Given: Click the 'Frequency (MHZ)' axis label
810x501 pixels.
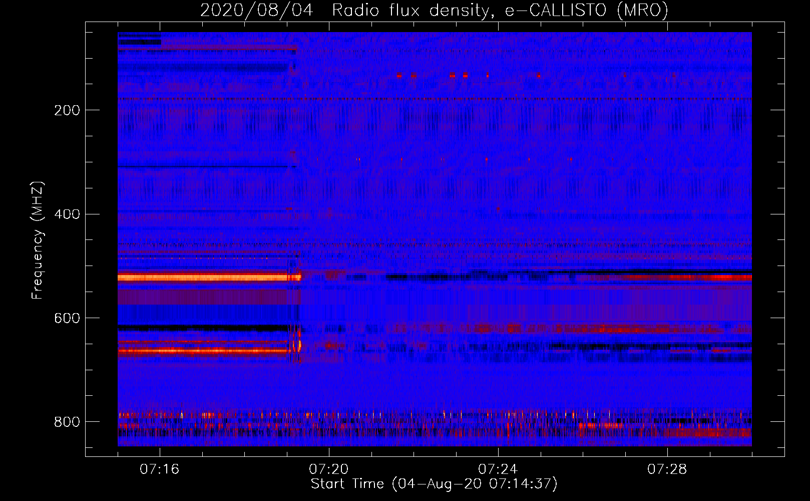Looking at the screenshot, I should [x=38, y=240].
